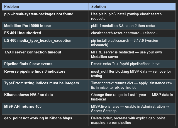Screen dimensions: 178x128
Task: Select 'ES 400 media_type_header_exception' cell
Action: [x=45, y=43]
